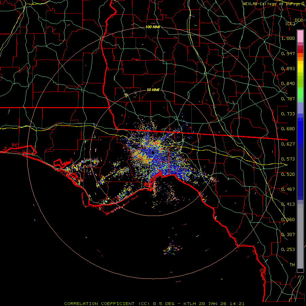Image resolution: width=306 pixels, height=306 pixels.
Task: Select the 0.787 scale value
Action: tap(288, 99)
